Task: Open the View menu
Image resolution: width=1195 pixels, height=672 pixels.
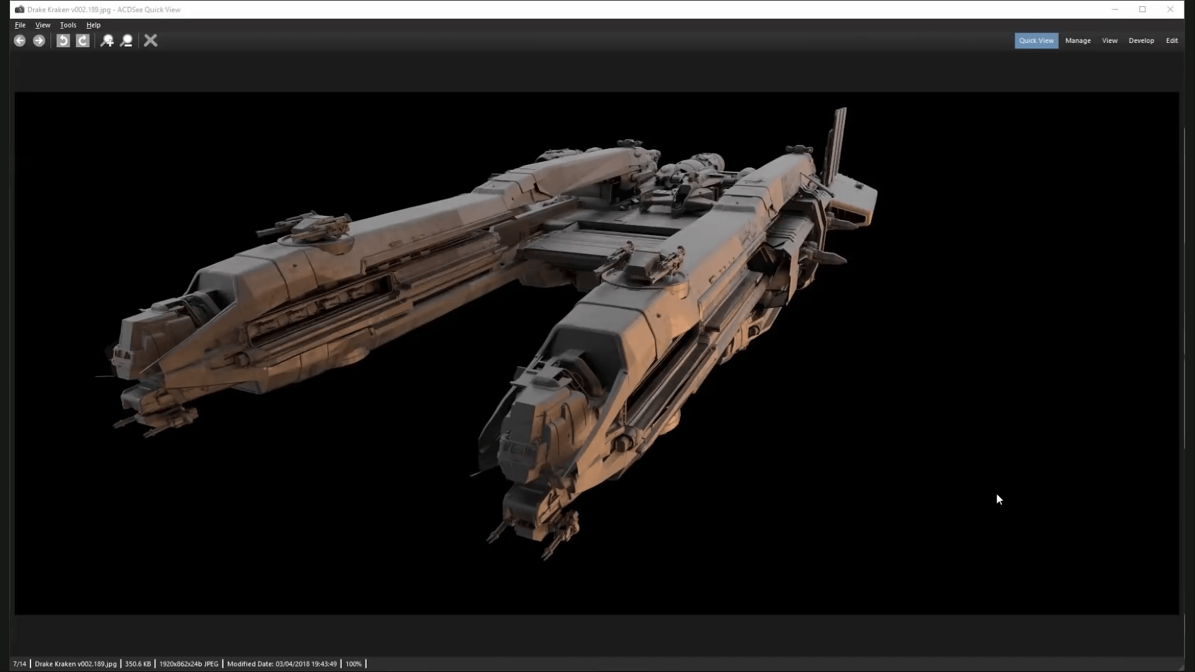Action: coord(43,25)
